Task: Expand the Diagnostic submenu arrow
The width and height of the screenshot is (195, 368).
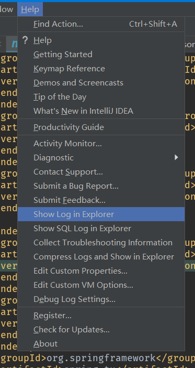Action: coord(176,157)
